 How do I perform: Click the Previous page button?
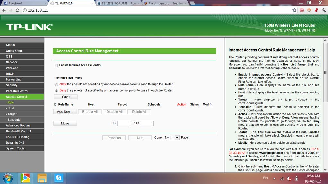(x=114, y=138)
